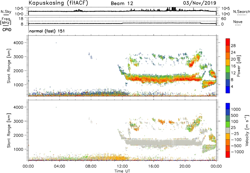Click the Velocity [m s-1] color bar label

247,130
